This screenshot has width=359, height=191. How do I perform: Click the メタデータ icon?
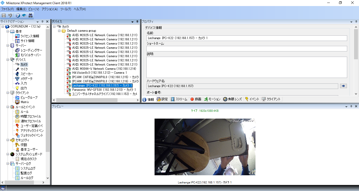click(x=17, y=79)
